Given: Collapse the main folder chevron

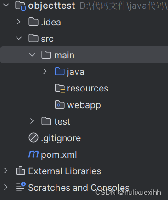Looking at the screenshot, I should [32, 55].
